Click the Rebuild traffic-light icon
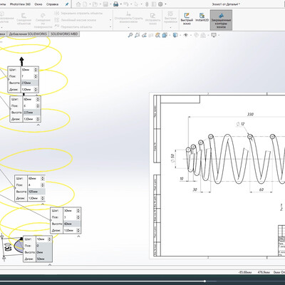 (147, 4)
